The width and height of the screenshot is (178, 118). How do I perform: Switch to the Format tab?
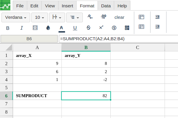click(x=87, y=6)
